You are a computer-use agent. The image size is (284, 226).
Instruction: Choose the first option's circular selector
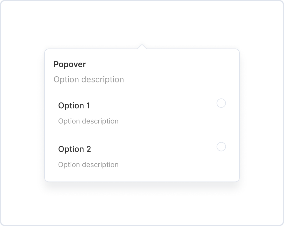[221, 103]
